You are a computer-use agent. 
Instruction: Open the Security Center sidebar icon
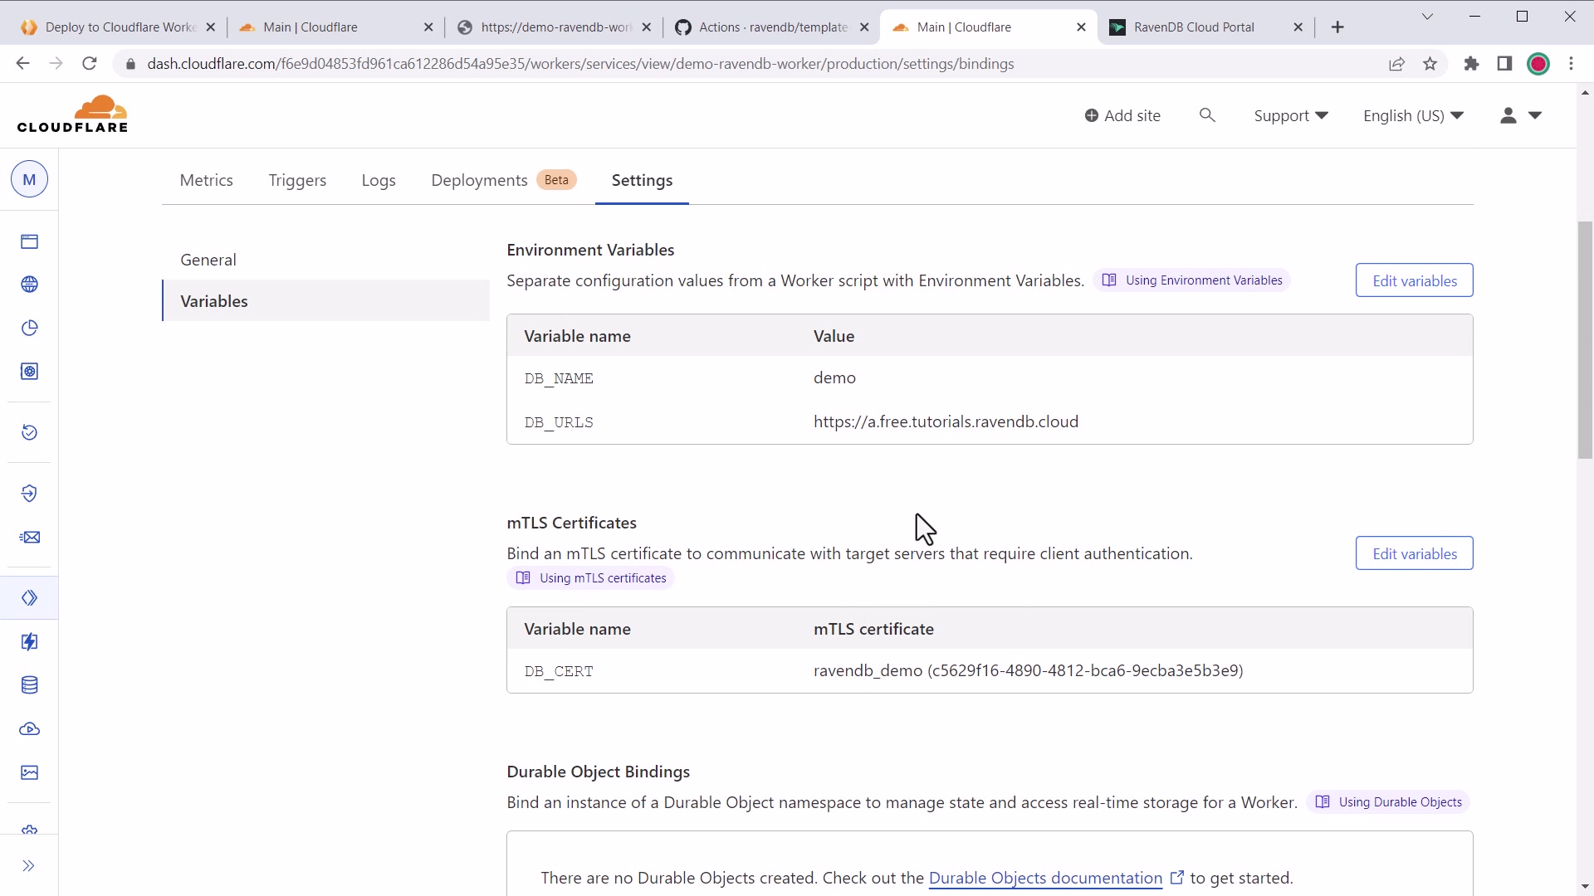click(29, 372)
